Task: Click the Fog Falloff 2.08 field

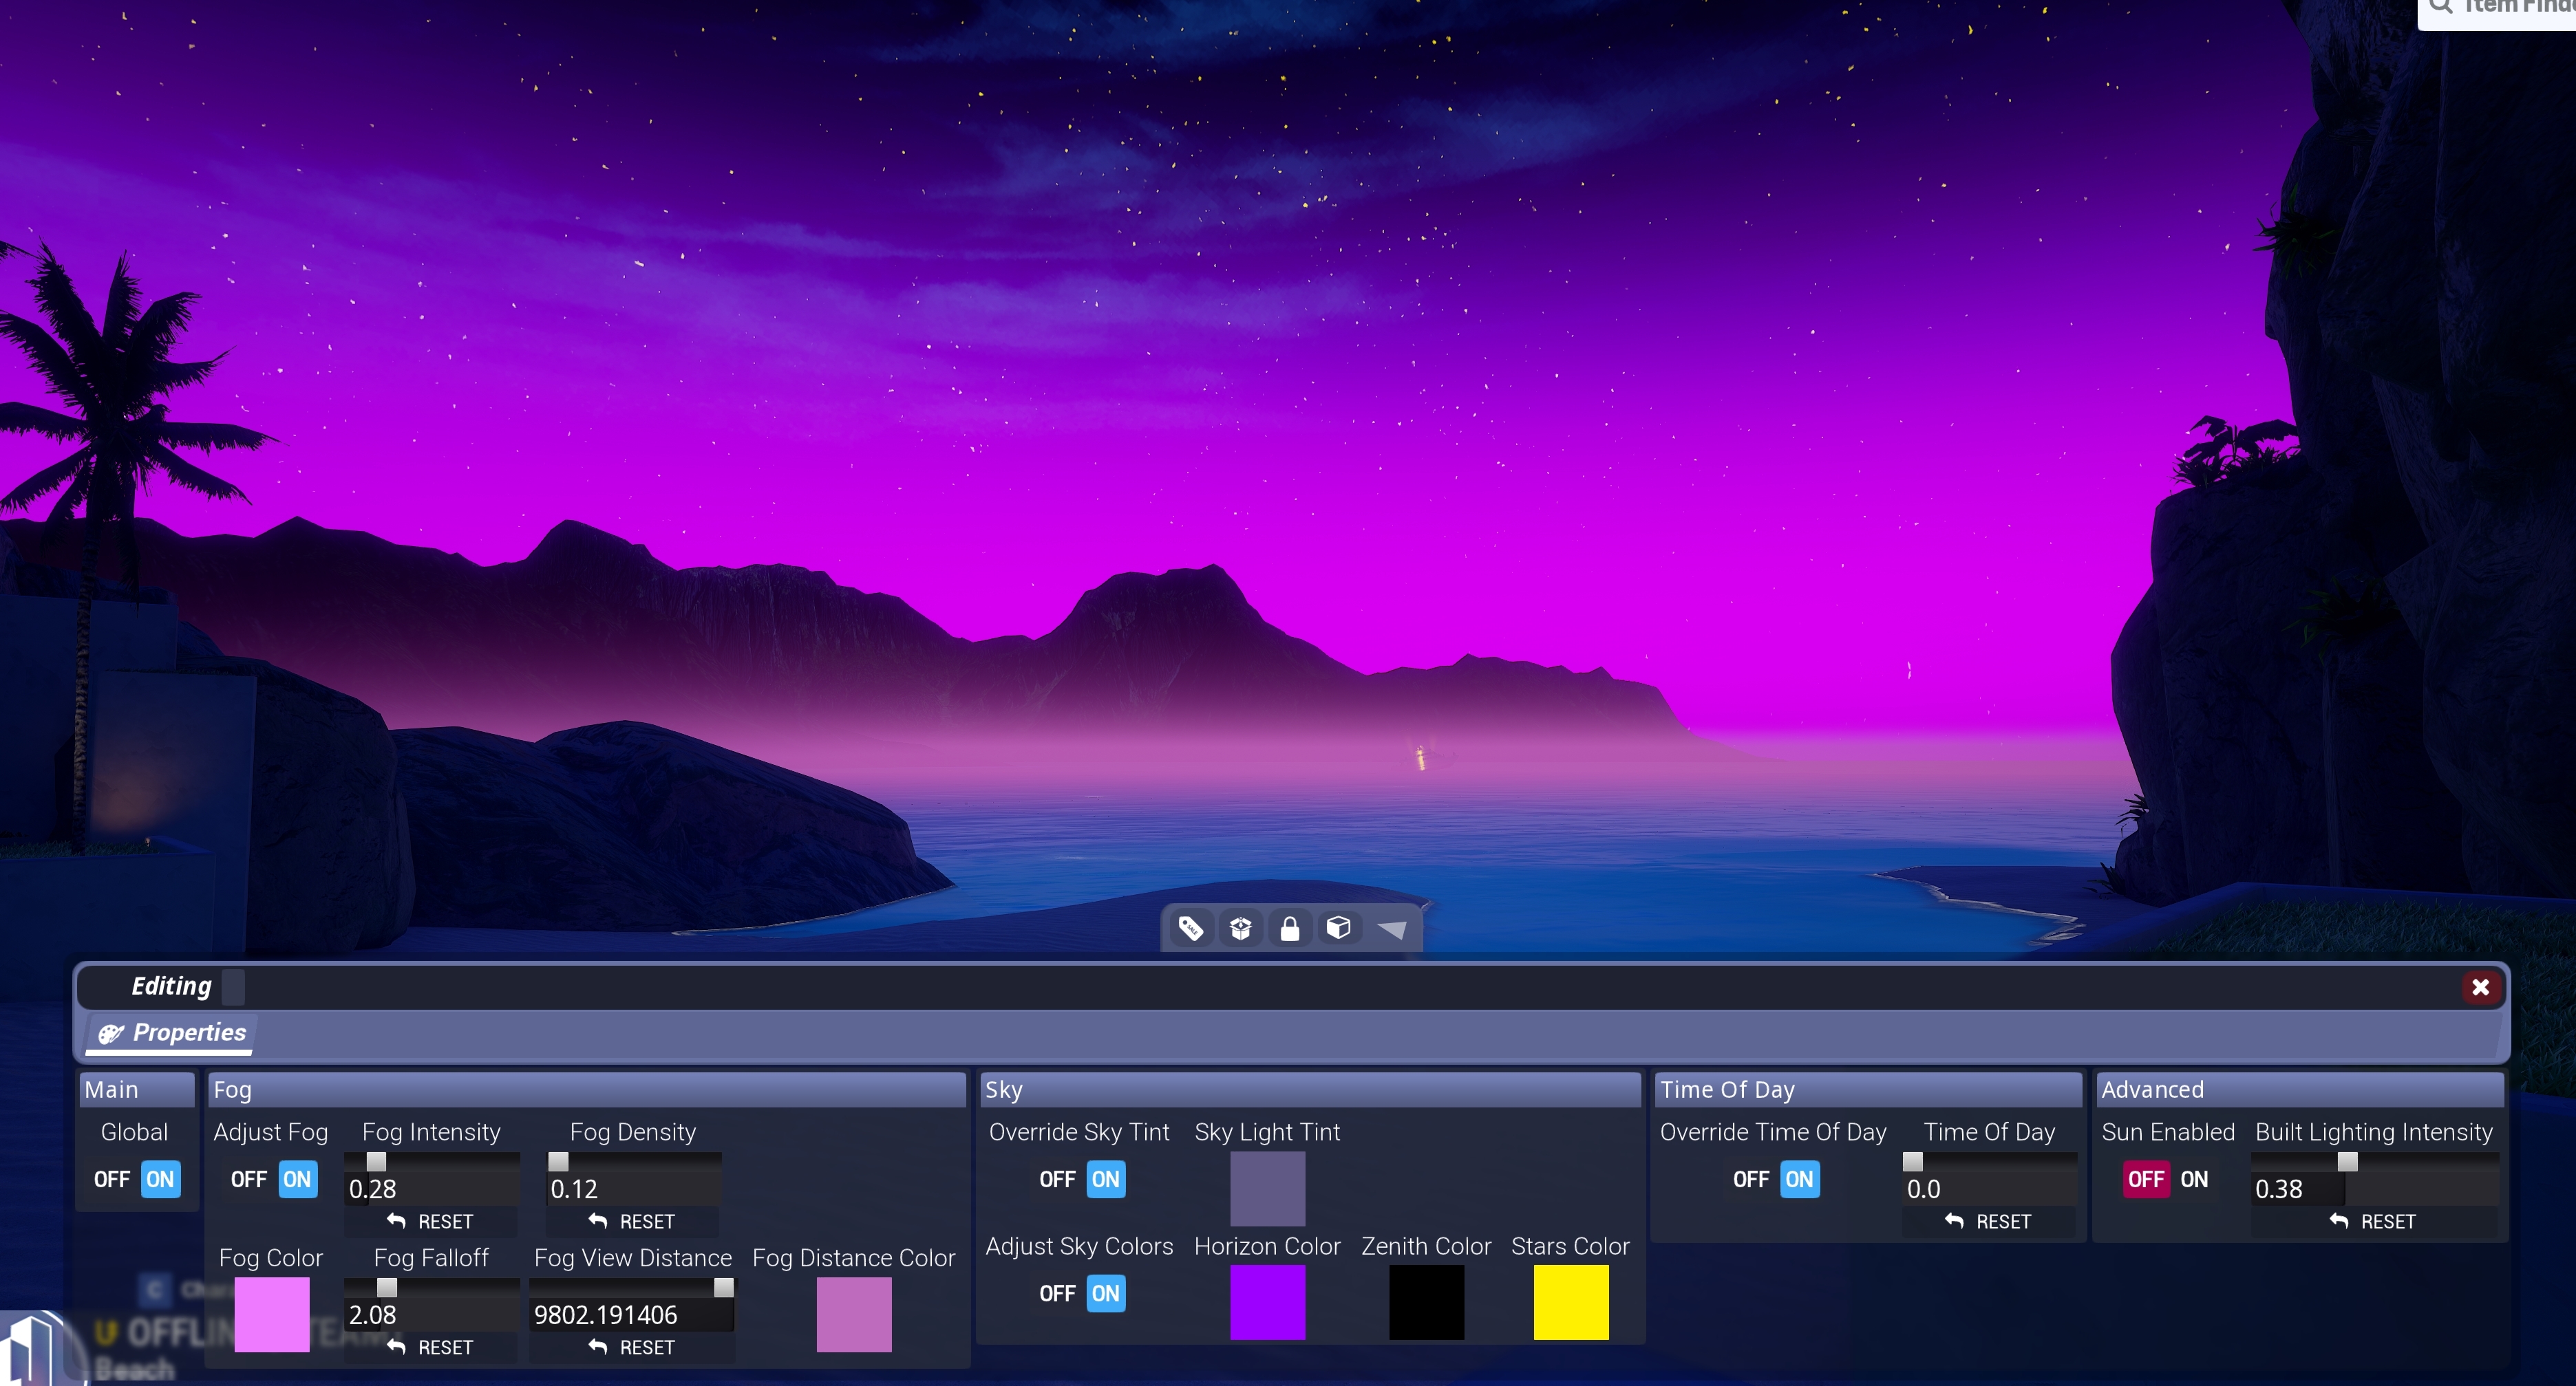Action: coord(431,1315)
